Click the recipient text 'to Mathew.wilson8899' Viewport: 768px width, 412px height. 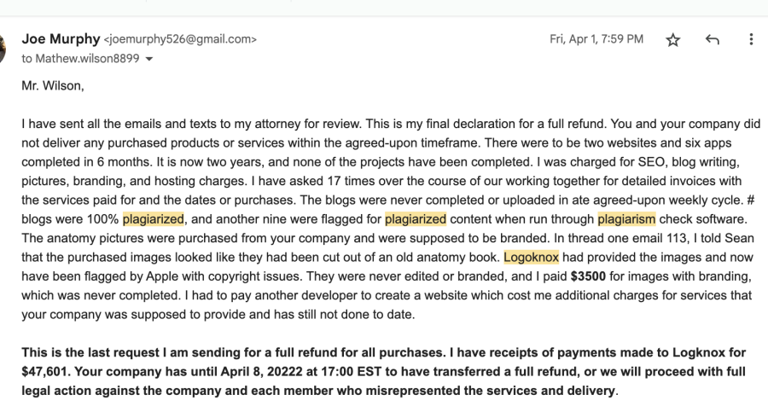(80, 59)
